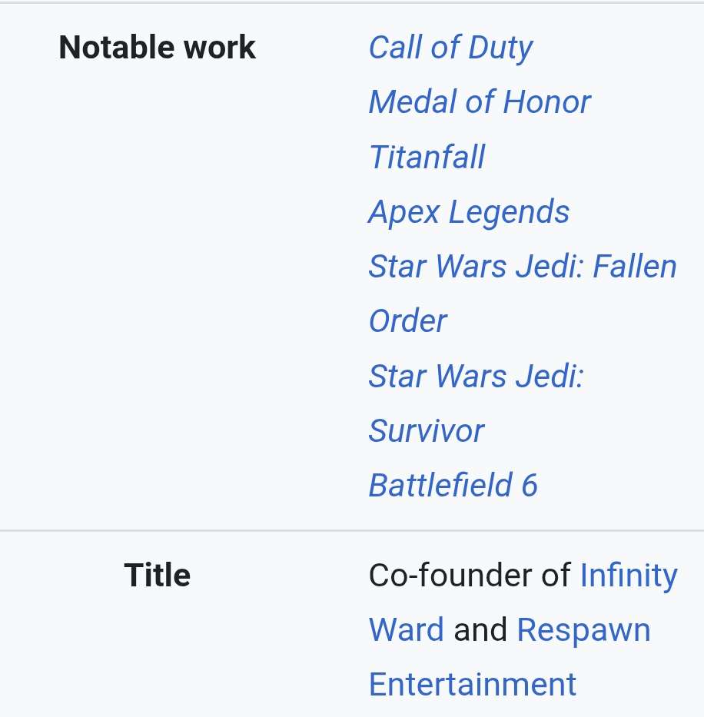Click the Notable work row label

pos(157,48)
